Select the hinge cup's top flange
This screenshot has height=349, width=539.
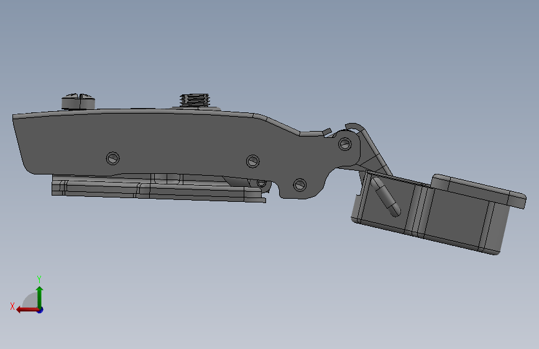[x=479, y=191]
